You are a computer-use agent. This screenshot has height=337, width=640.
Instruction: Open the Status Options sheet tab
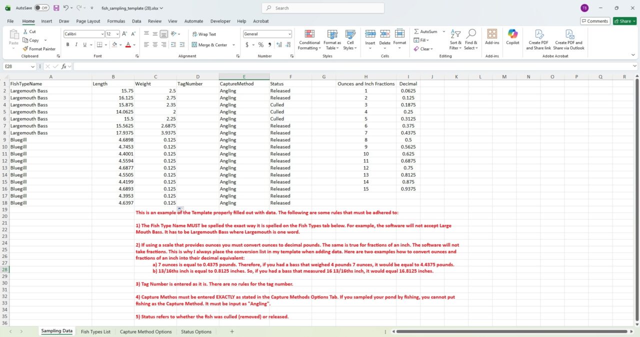click(x=196, y=331)
